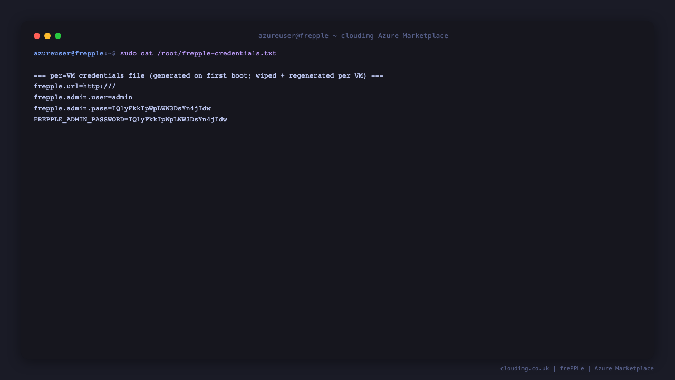The width and height of the screenshot is (675, 380).
Task: Click the yellow minimize window dot
Action: click(47, 36)
